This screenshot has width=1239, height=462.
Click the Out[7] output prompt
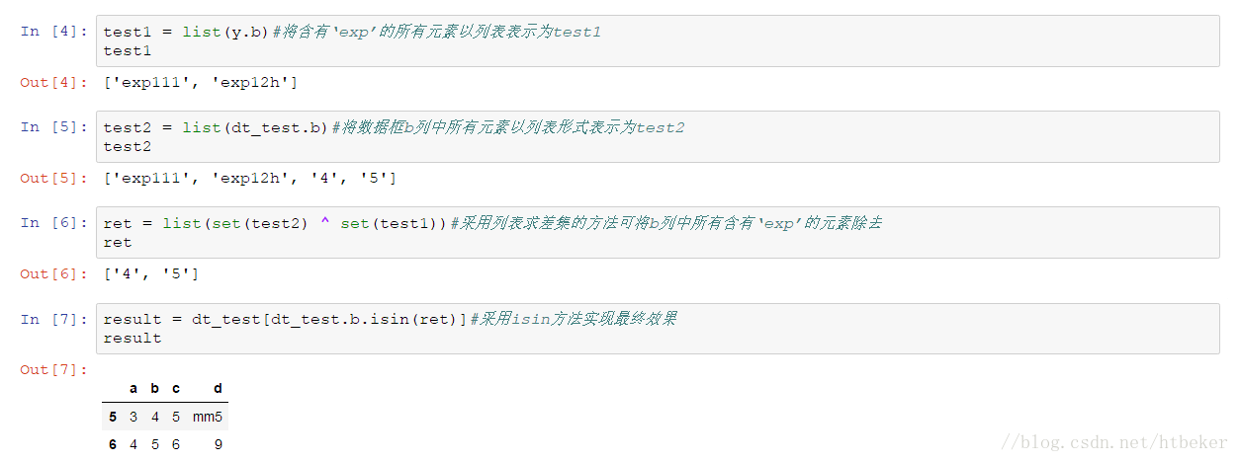[54, 369]
